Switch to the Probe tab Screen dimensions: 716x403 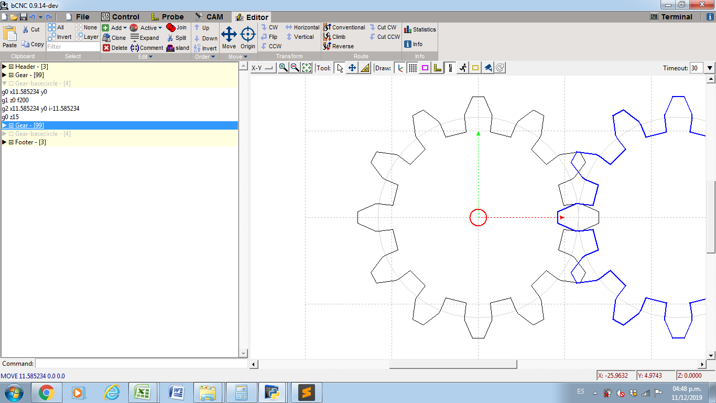tap(168, 17)
